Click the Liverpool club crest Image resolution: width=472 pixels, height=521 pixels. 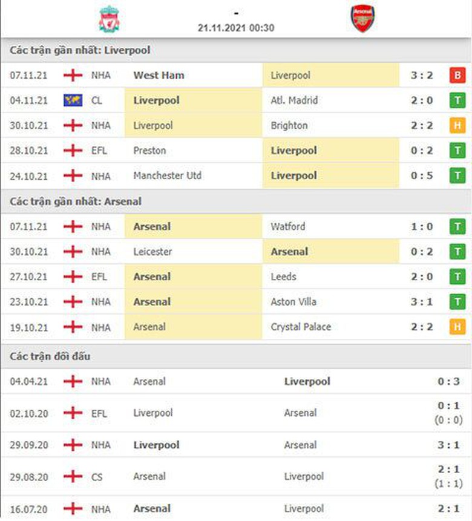pos(110,19)
